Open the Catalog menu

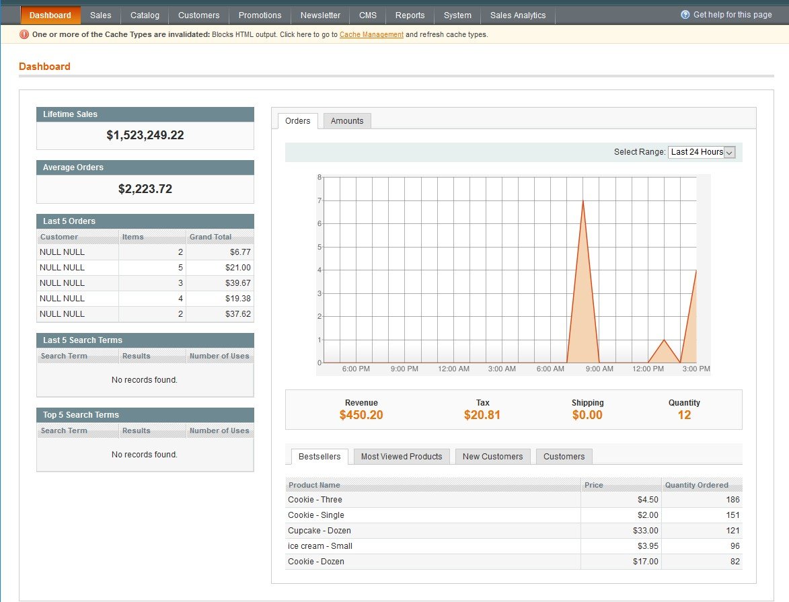[x=145, y=15]
